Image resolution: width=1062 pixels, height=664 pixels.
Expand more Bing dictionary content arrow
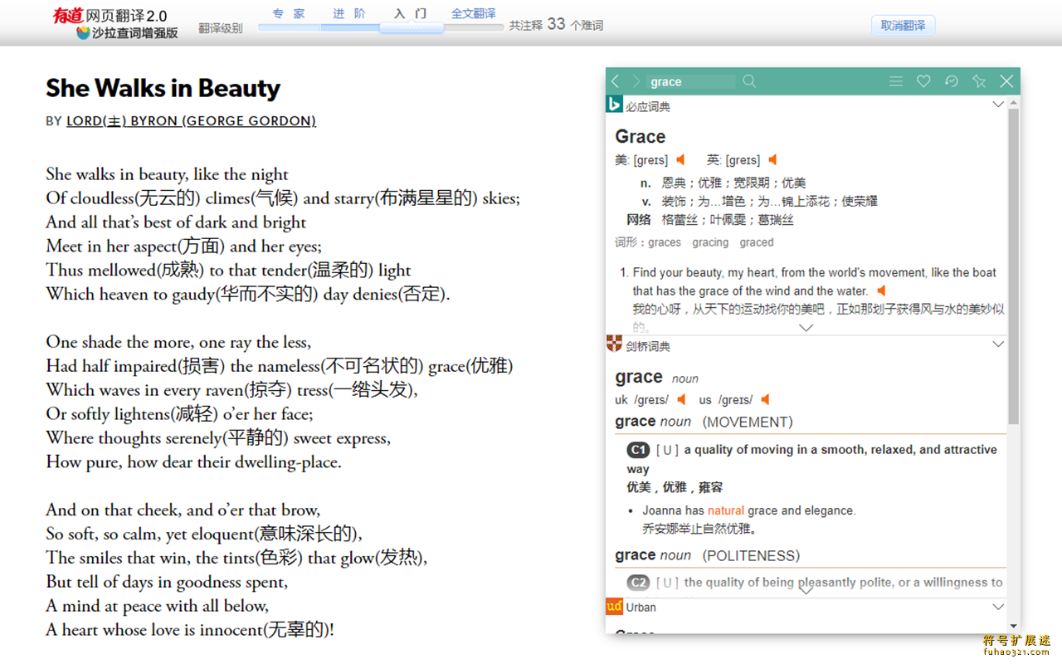click(x=806, y=328)
